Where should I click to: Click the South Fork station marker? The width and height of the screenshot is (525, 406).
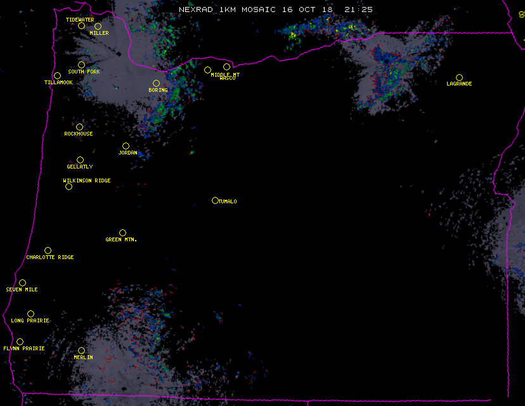(81, 65)
